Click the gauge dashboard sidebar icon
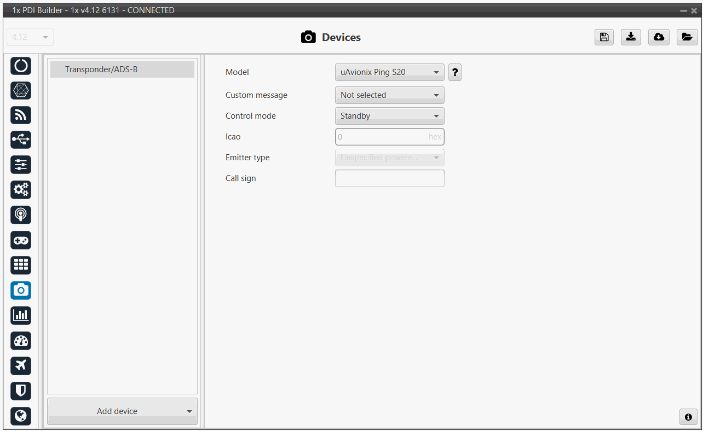 coord(21,341)
